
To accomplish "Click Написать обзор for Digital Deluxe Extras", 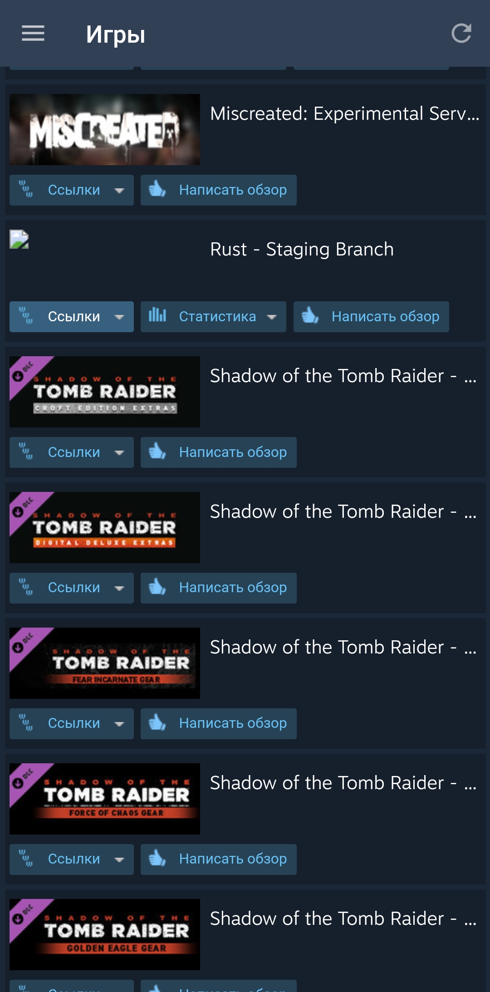I will 219,588.
